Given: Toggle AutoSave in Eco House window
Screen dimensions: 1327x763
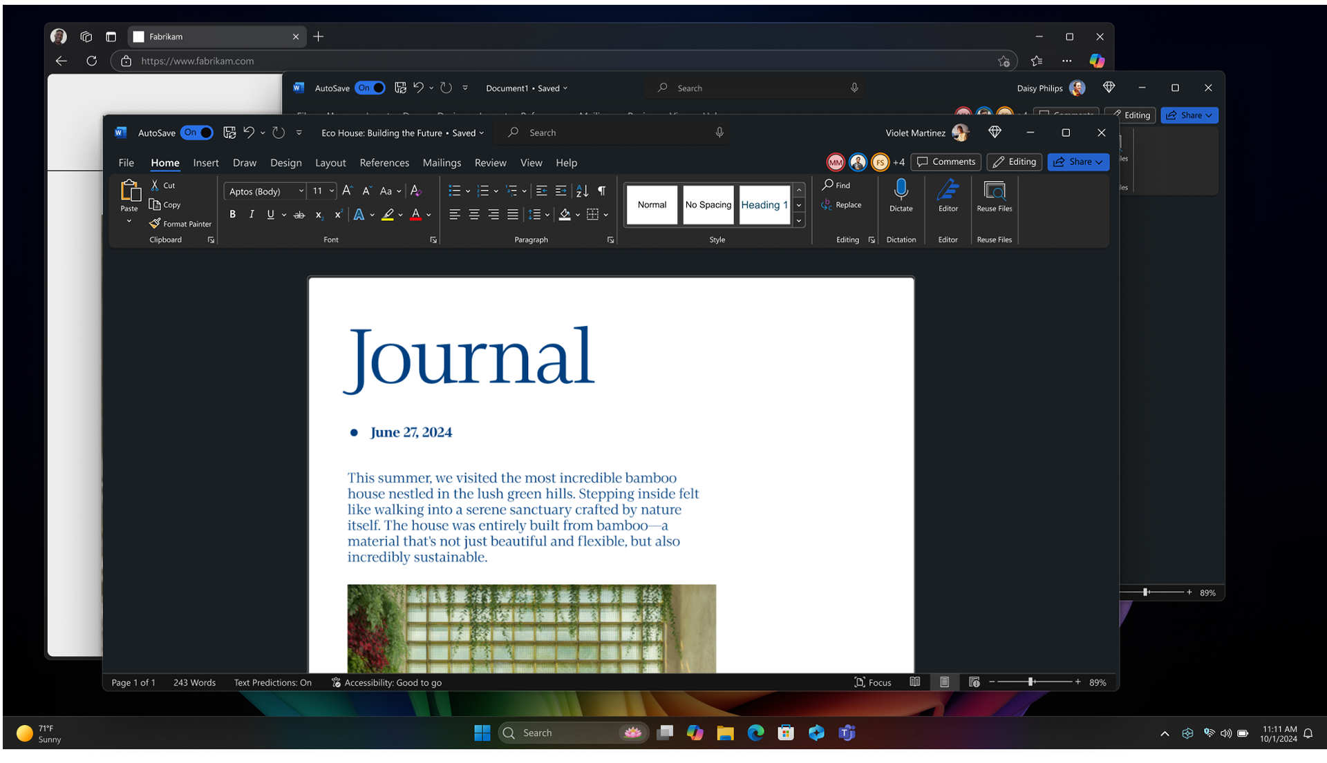Looking at the screenshot, I should (197, 133).
